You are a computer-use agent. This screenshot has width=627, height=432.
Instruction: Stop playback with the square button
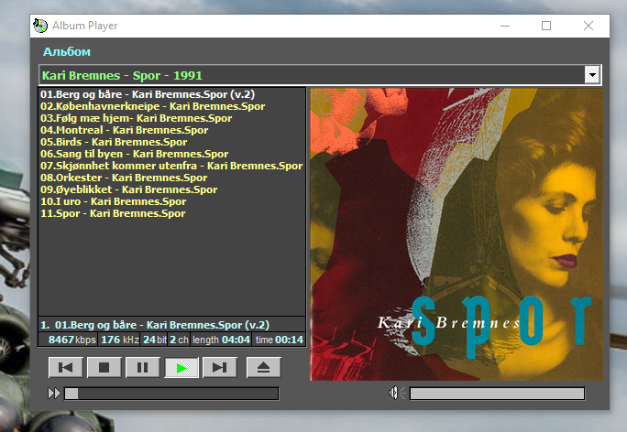click(104, 367)
